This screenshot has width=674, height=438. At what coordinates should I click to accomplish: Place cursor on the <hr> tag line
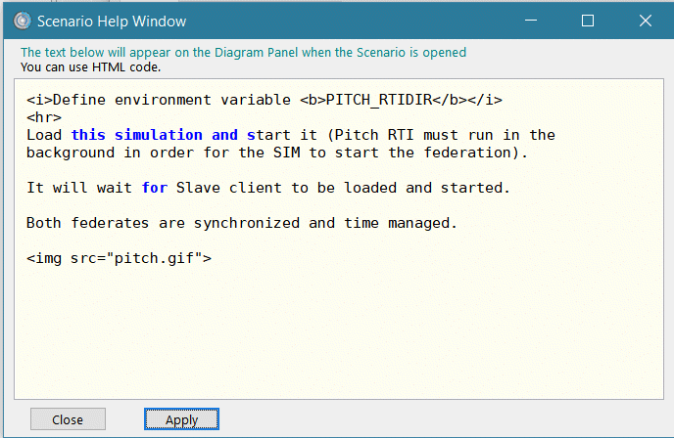(x=43, y=117)
